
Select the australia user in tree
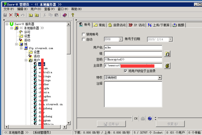45,72
